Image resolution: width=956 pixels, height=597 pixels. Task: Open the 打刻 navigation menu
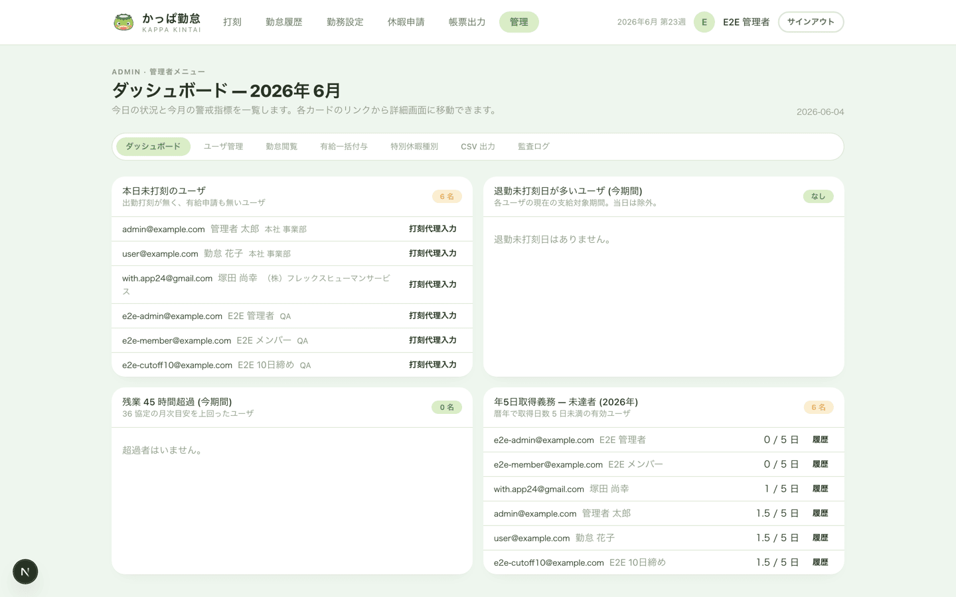click(x=232, y=22)
